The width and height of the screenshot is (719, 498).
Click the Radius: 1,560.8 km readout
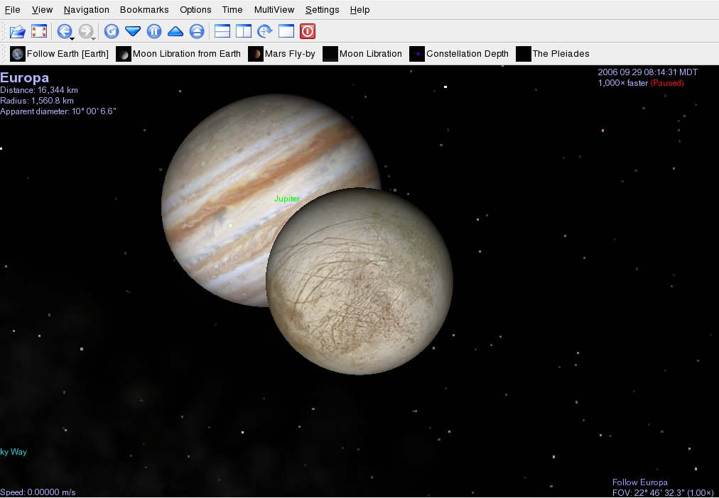pos(37,101)
